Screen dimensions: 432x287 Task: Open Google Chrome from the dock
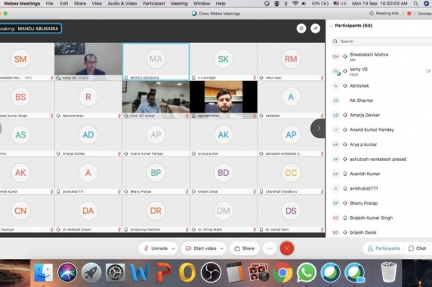point(282,273)
